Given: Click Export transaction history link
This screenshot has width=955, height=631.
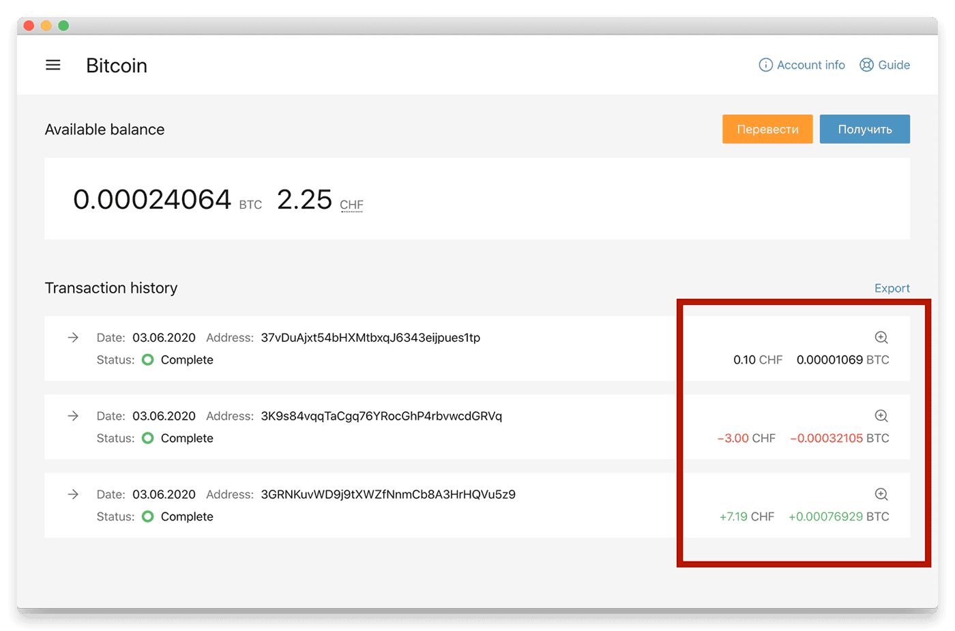Looking at the screenshot, I should (892, 288).
